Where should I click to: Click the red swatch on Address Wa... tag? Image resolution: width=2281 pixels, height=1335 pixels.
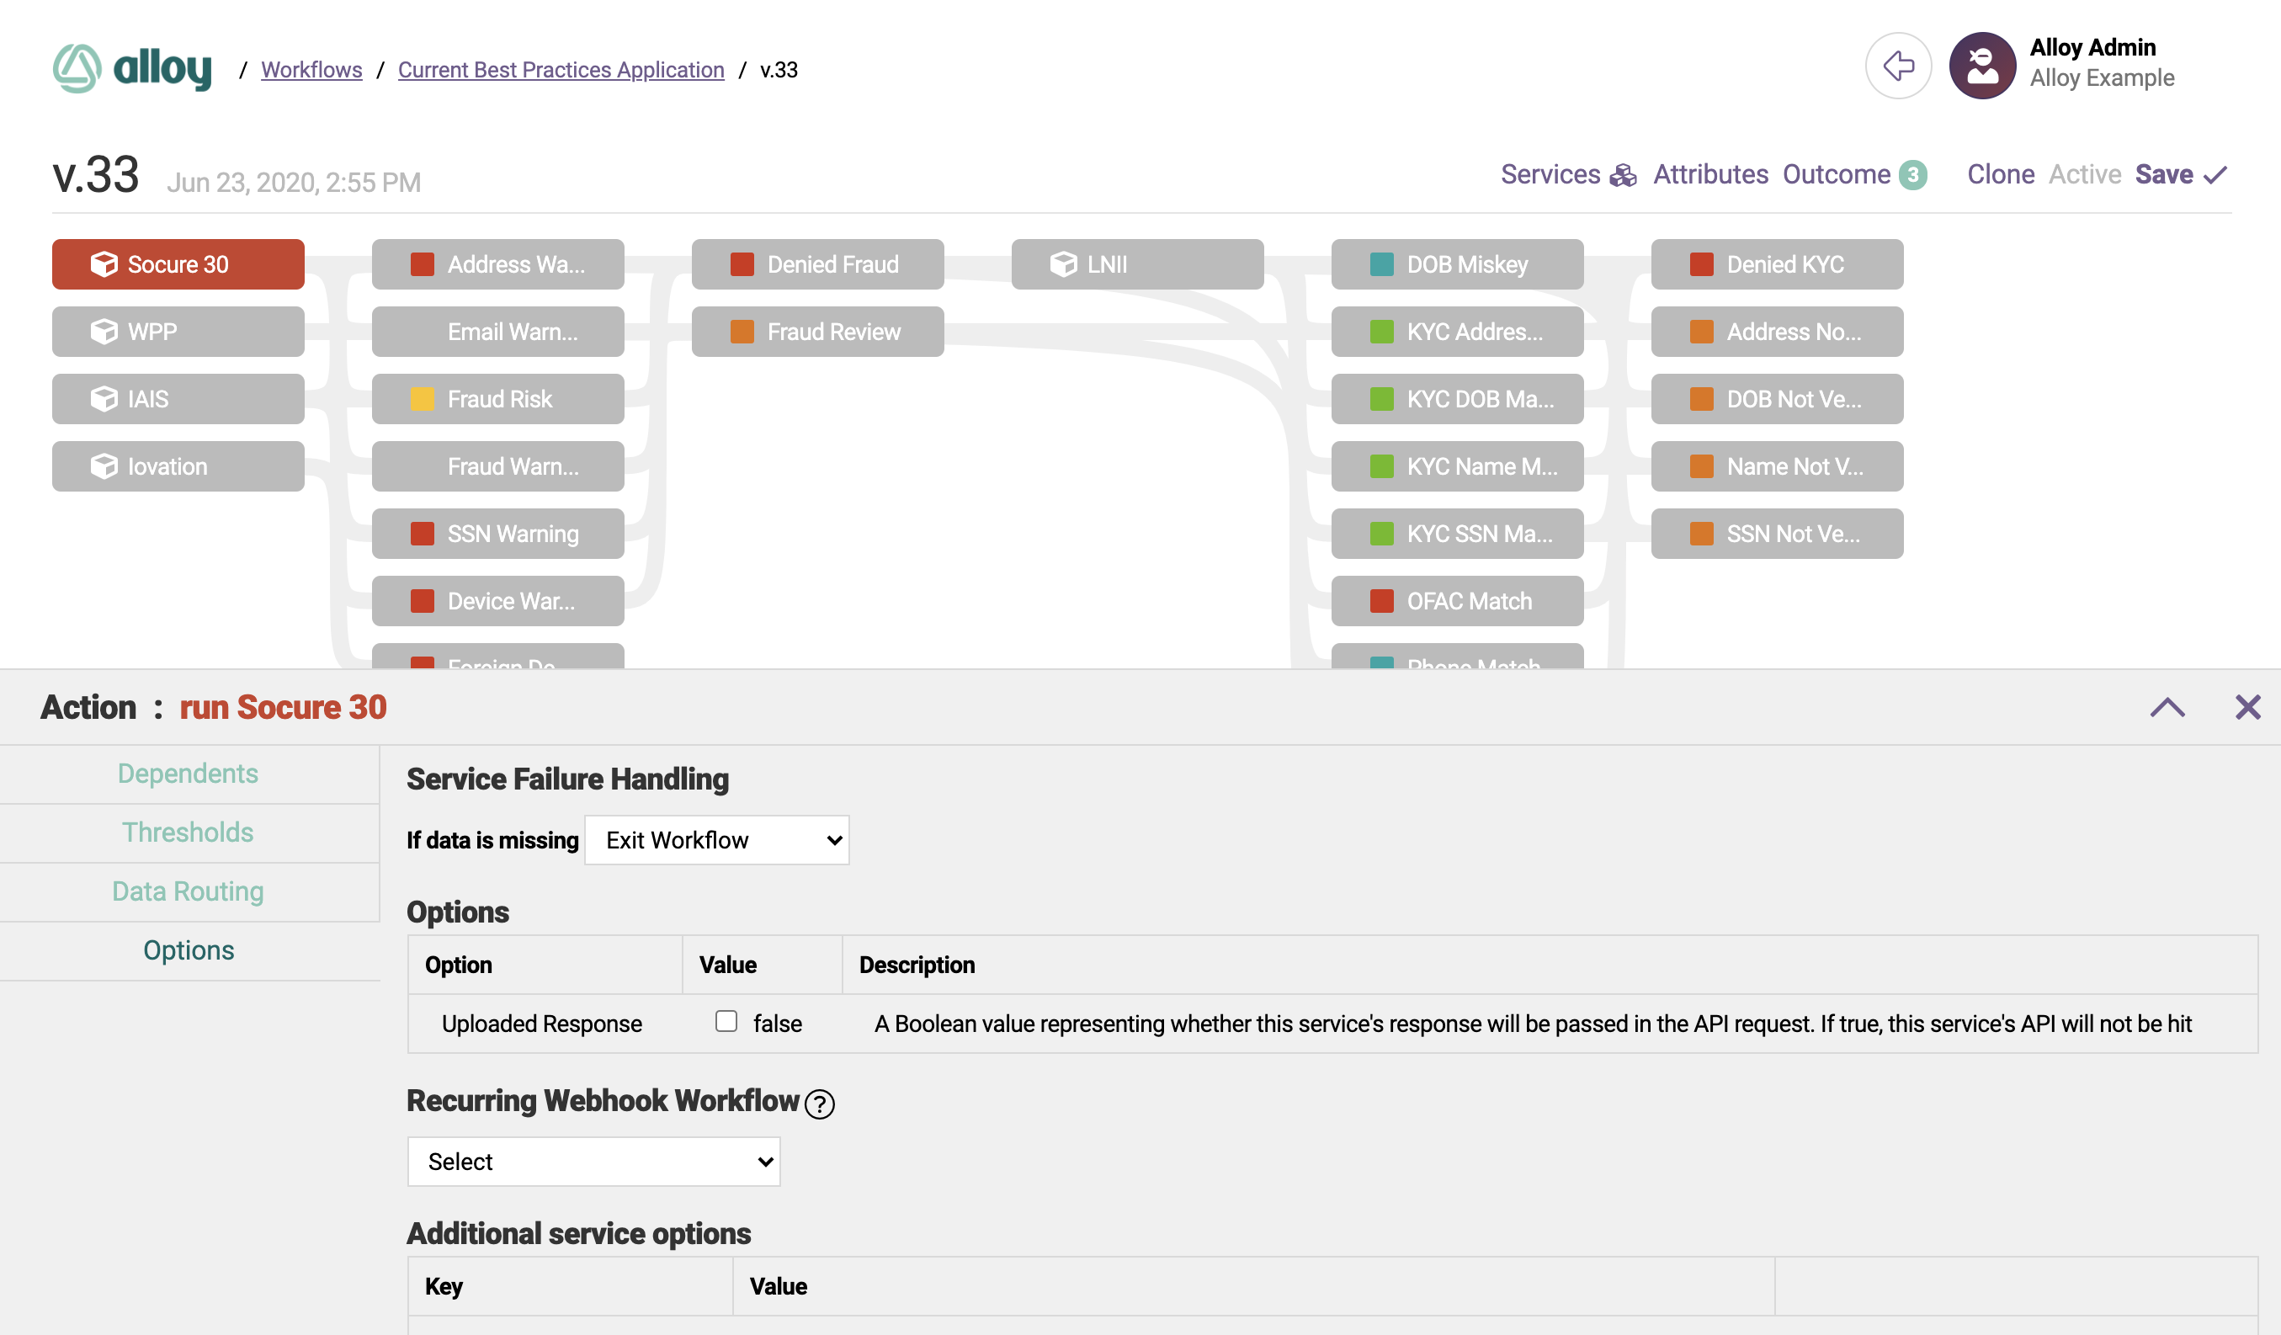click(423, 264)
